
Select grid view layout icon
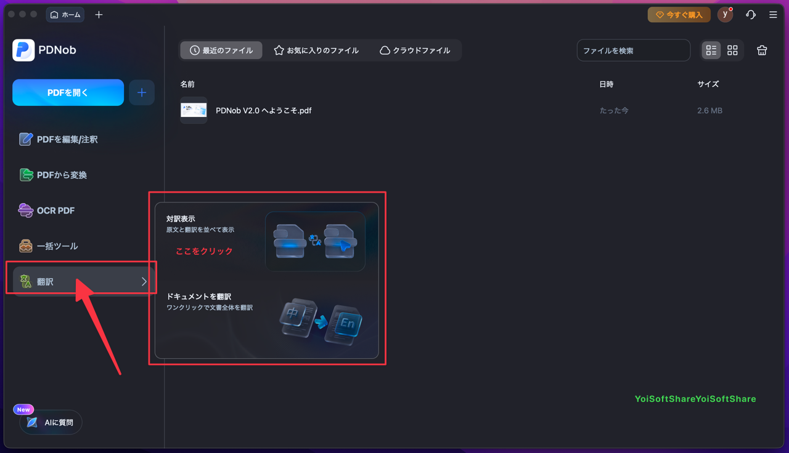pyautogui.click(x=732, y=50)
